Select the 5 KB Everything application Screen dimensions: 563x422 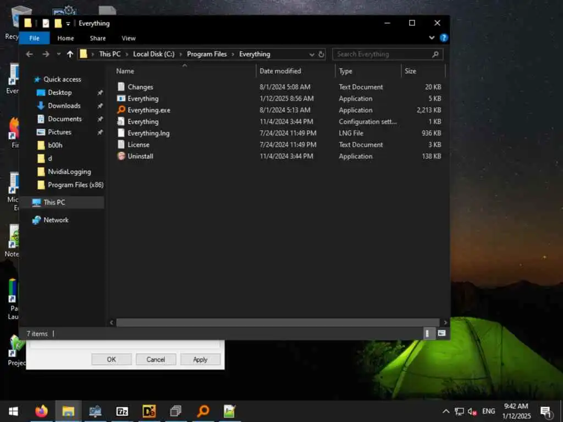click(143, 98)
